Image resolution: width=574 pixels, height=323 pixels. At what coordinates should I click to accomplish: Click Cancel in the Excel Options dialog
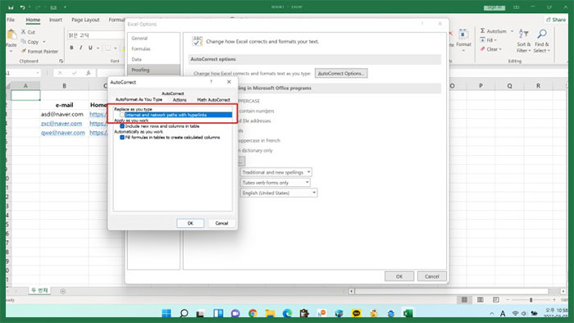click(432, 276)
